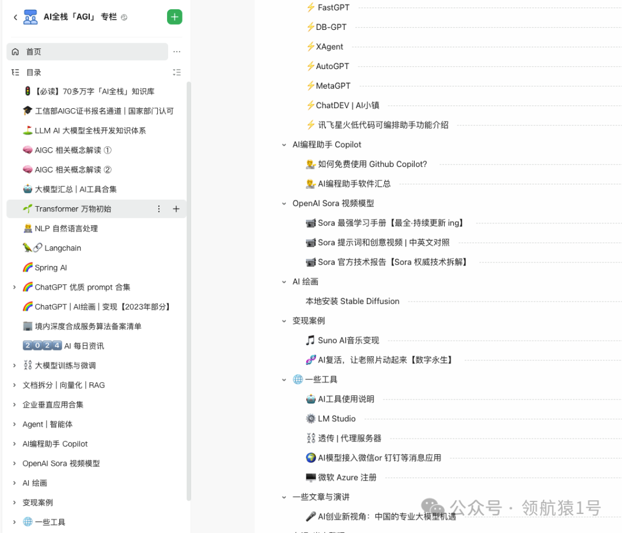622x533 pixels.
Task: Open Sora 官方技术报告 link
Action: pos(393,262)
